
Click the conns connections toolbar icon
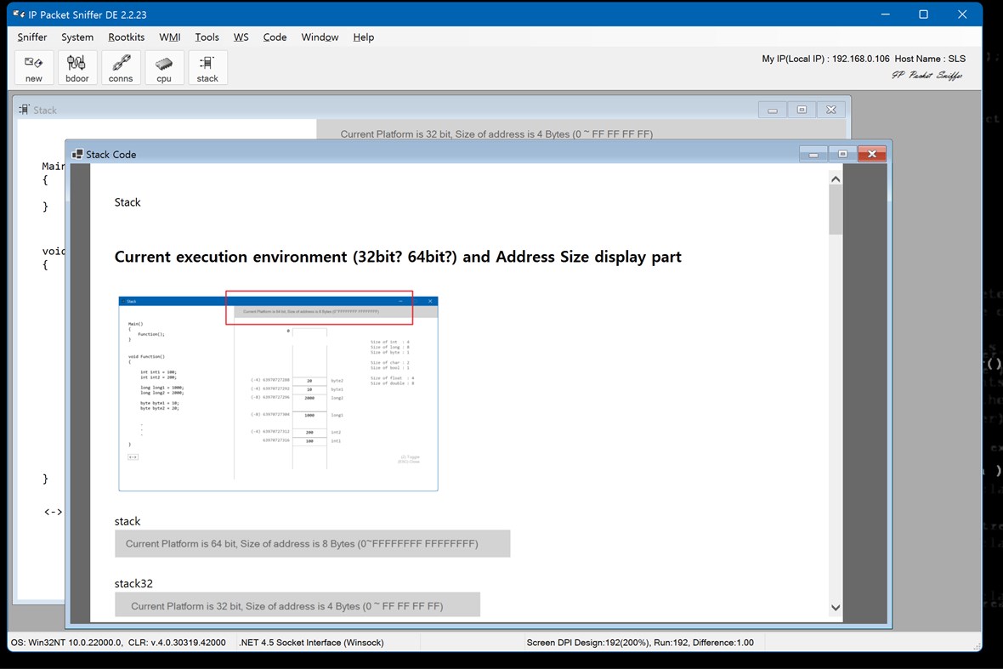120,68
